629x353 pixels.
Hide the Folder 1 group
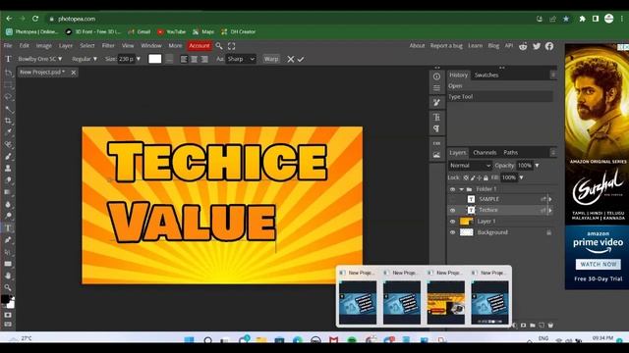coord(452,189)
